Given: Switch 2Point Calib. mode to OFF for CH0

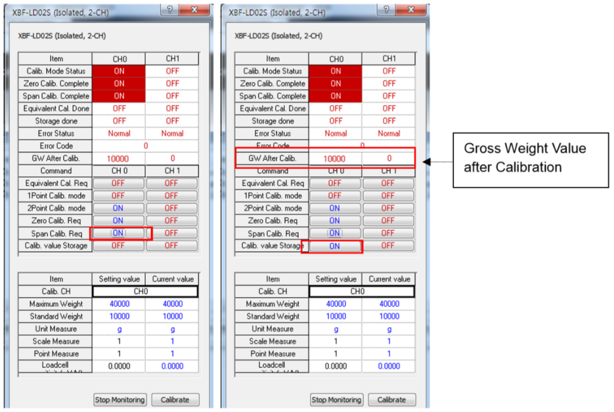Looking at the screenshot, I should (119, 208).
